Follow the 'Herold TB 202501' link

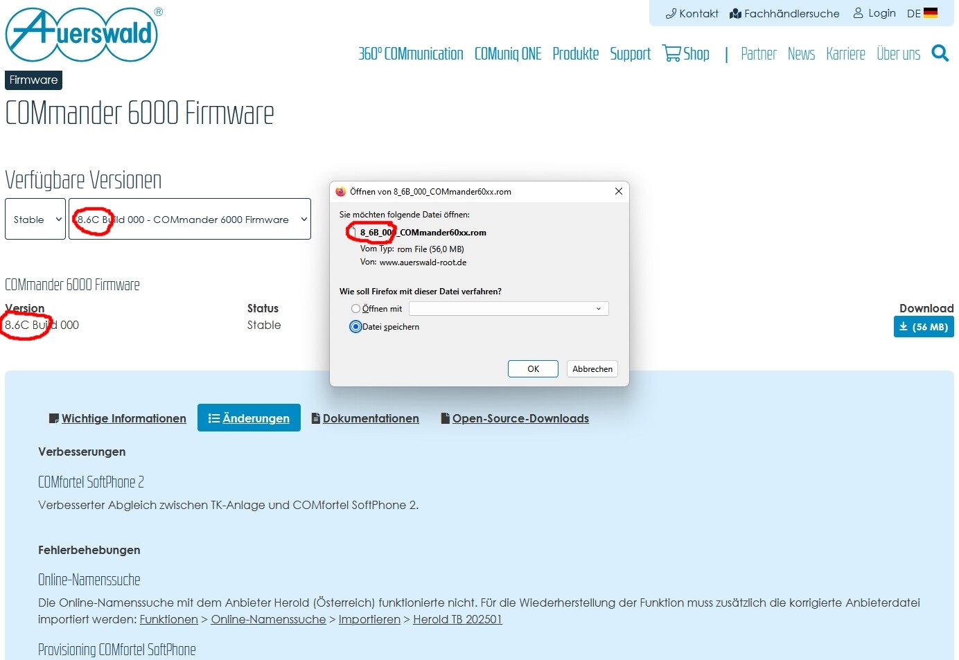457,619
